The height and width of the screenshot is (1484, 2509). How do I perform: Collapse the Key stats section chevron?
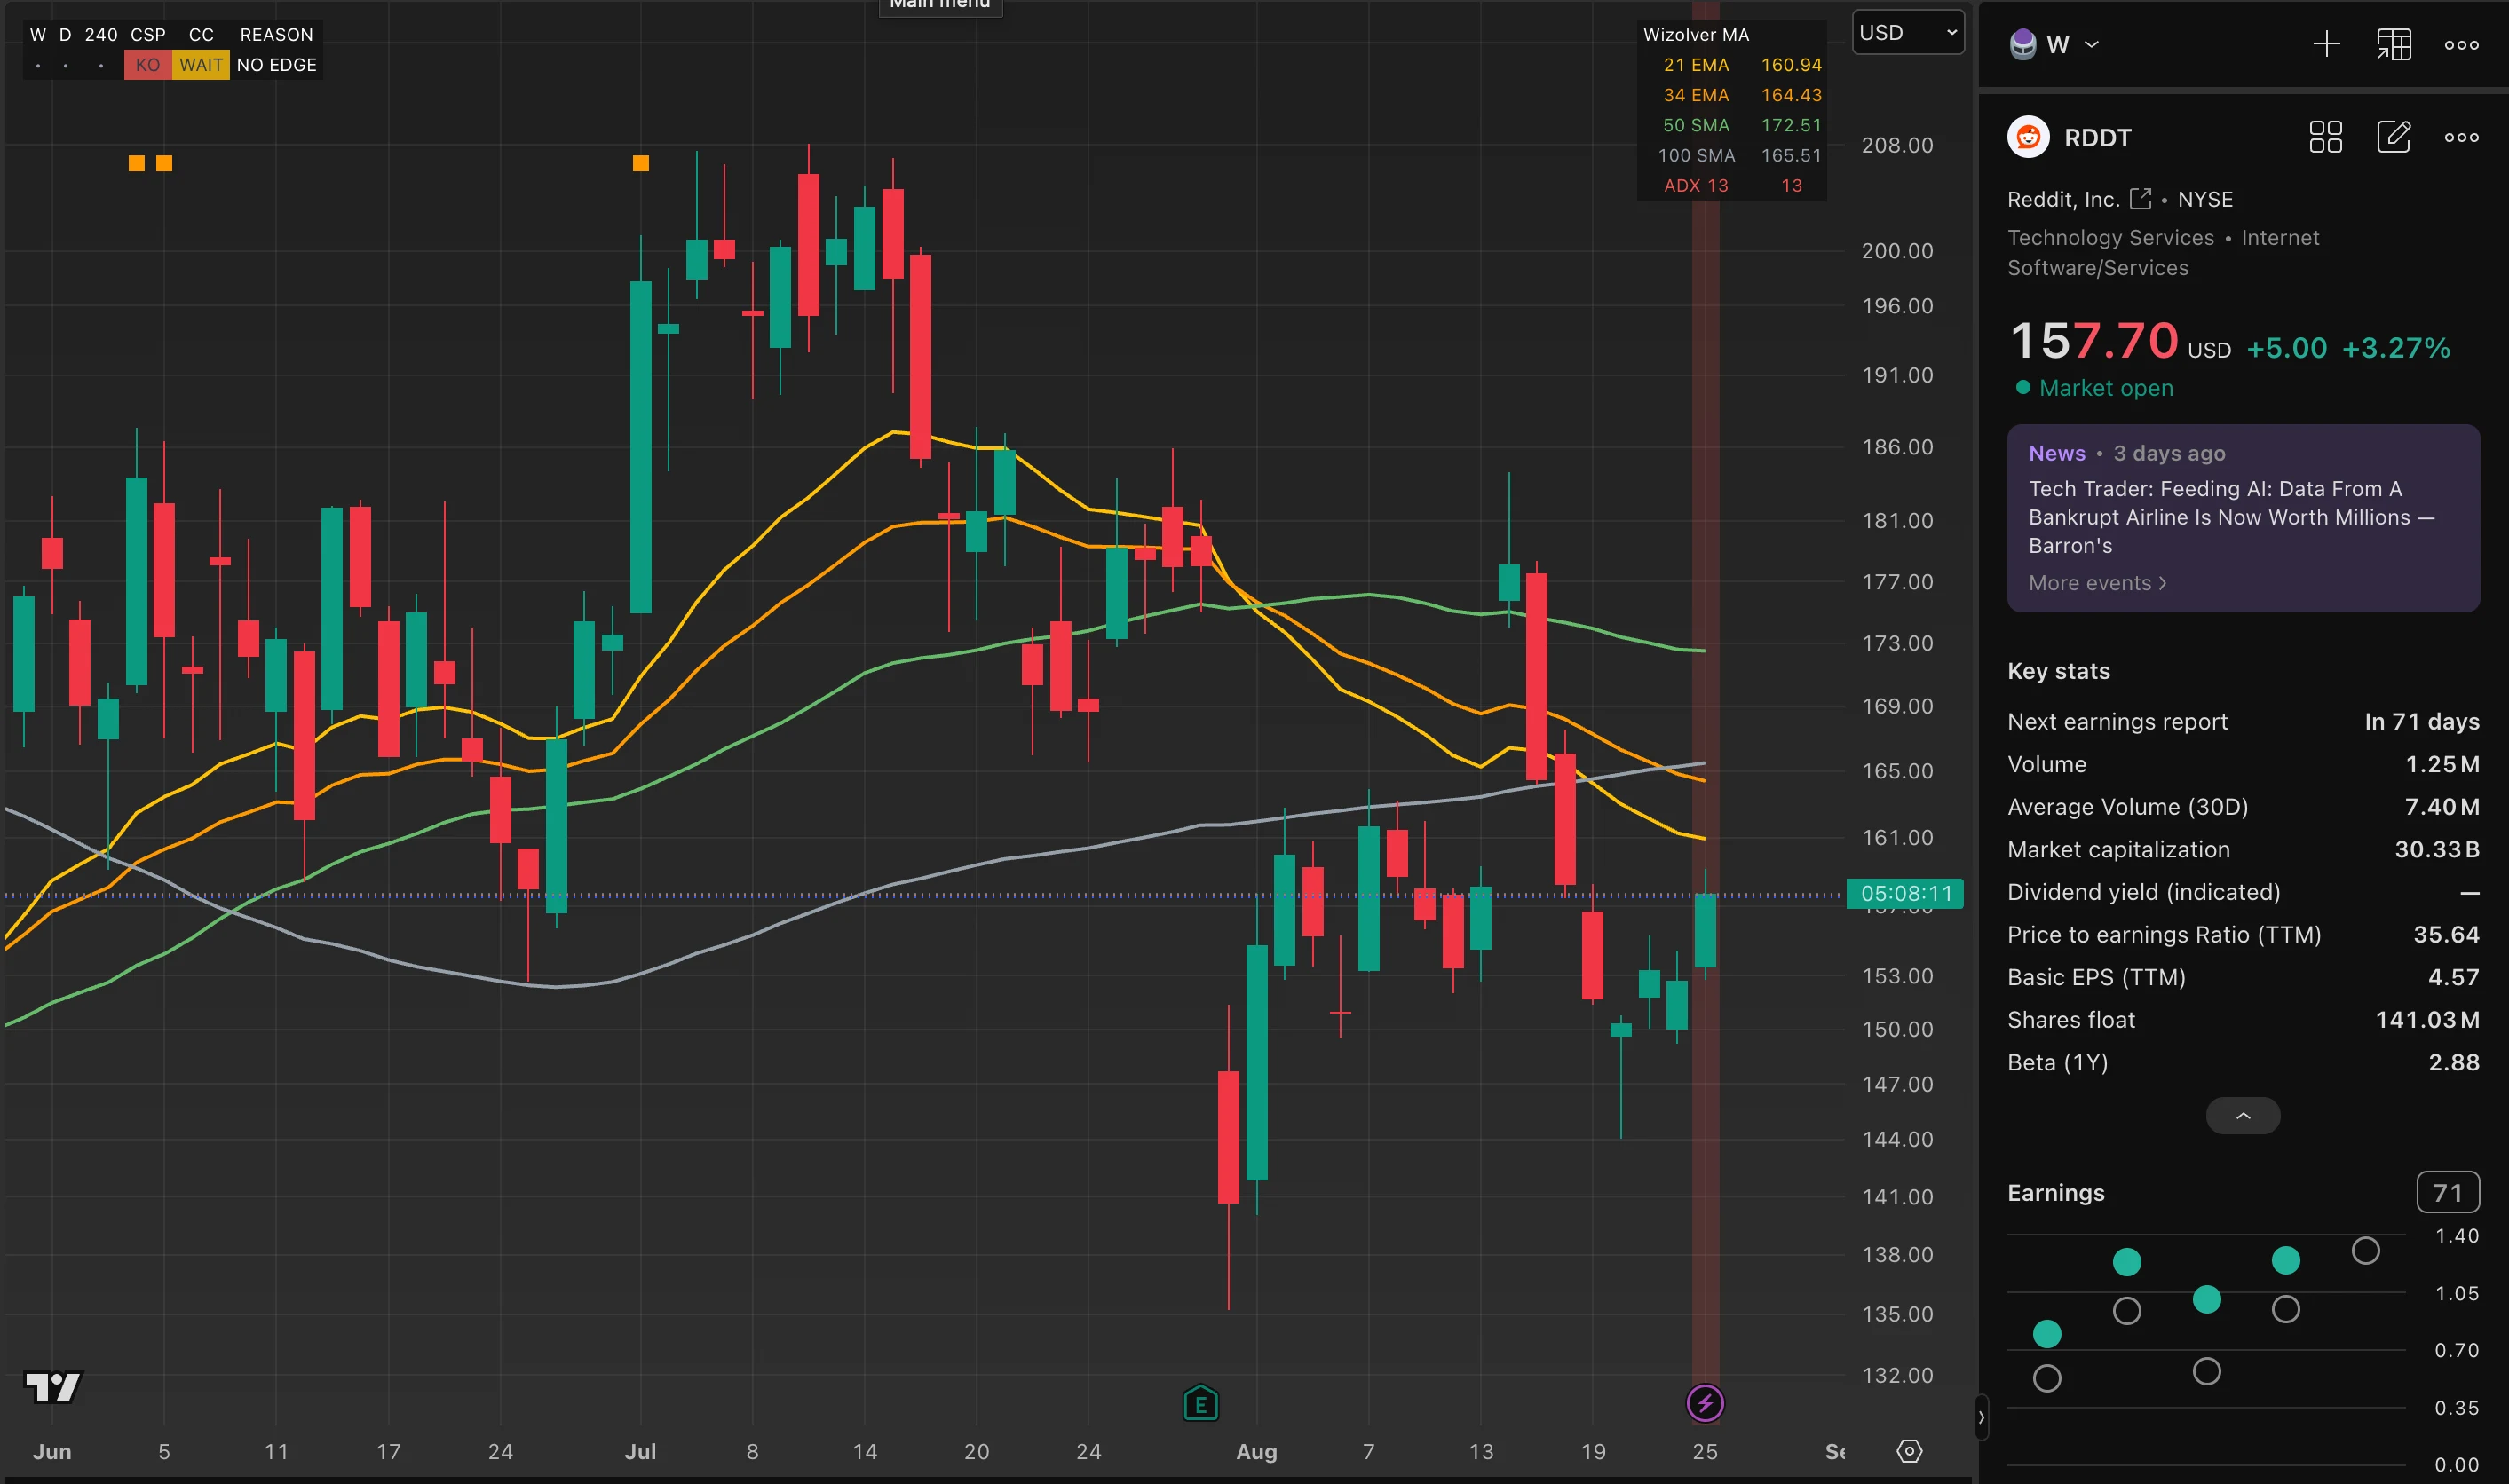2243,1116
